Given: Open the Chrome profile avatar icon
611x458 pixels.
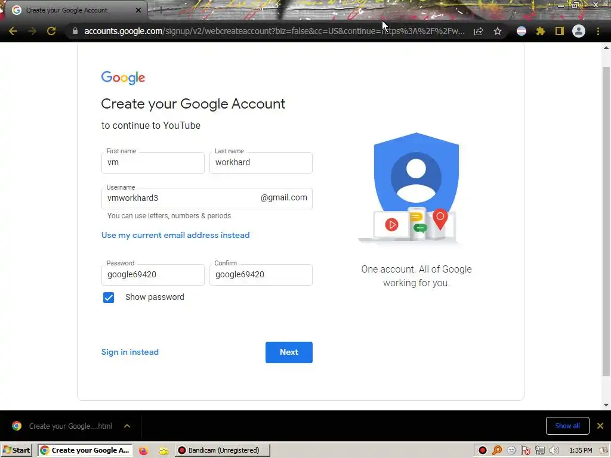Looking at the screenshot, I should [x=579, y=31].
